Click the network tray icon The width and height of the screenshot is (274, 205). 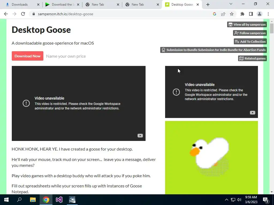(x=233, y=200)
